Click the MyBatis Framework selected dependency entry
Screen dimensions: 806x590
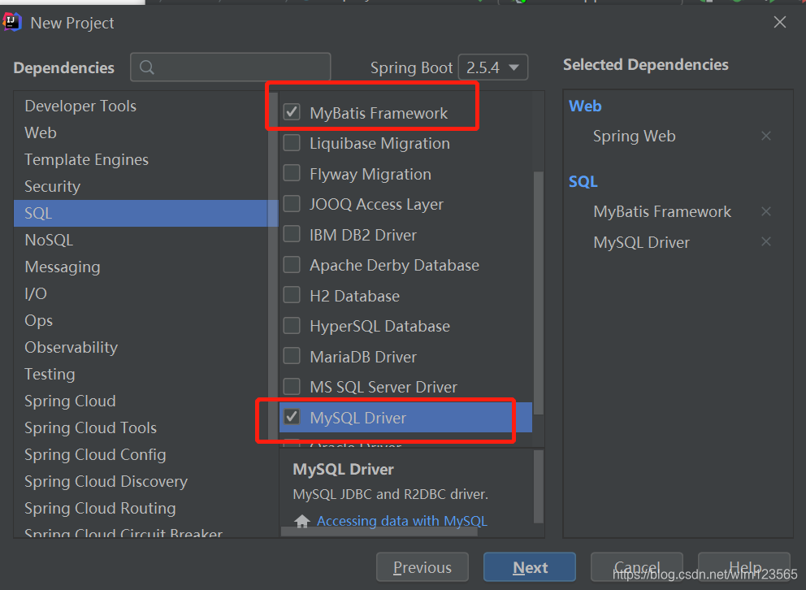[x=662, y=211]
